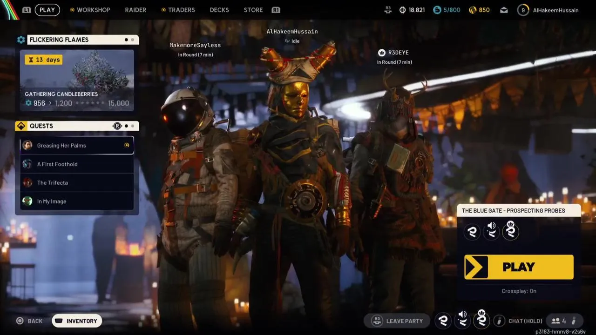The height and width of the screenshot is (335, 596).
Task: Open the mail inbox envelope icon
Action: 504,10
